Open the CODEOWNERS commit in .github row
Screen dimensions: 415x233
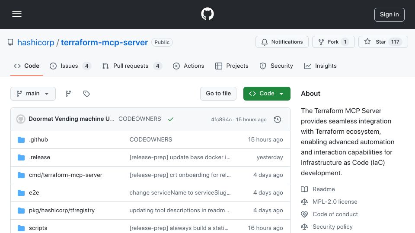(150, 139)
